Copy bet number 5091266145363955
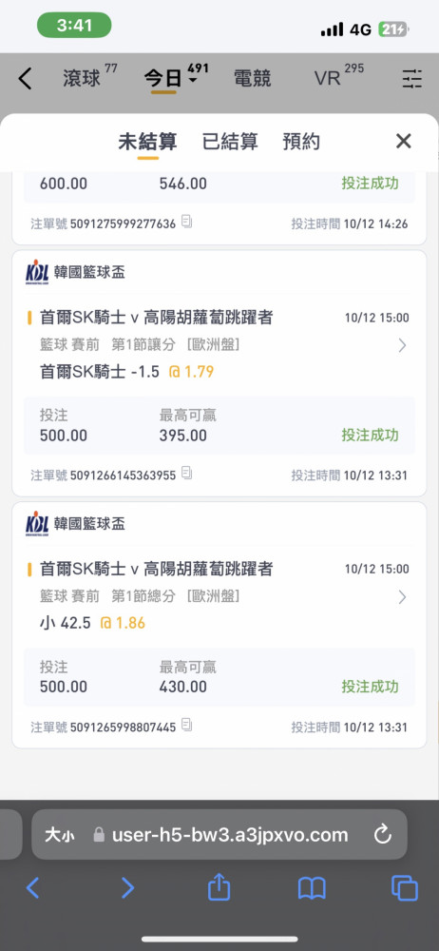Viewport: 439px width, 951px height. point(187,473)
